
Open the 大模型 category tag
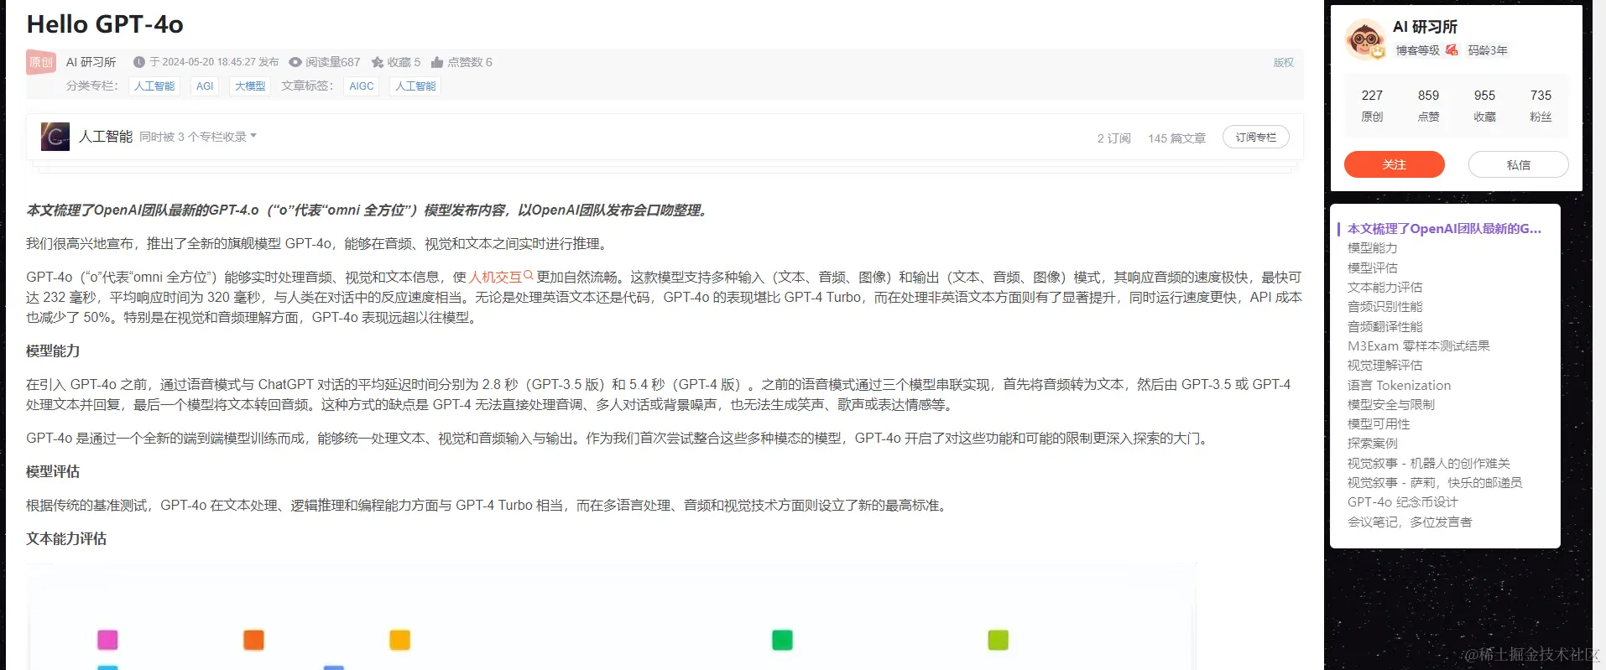pos(250,86)
